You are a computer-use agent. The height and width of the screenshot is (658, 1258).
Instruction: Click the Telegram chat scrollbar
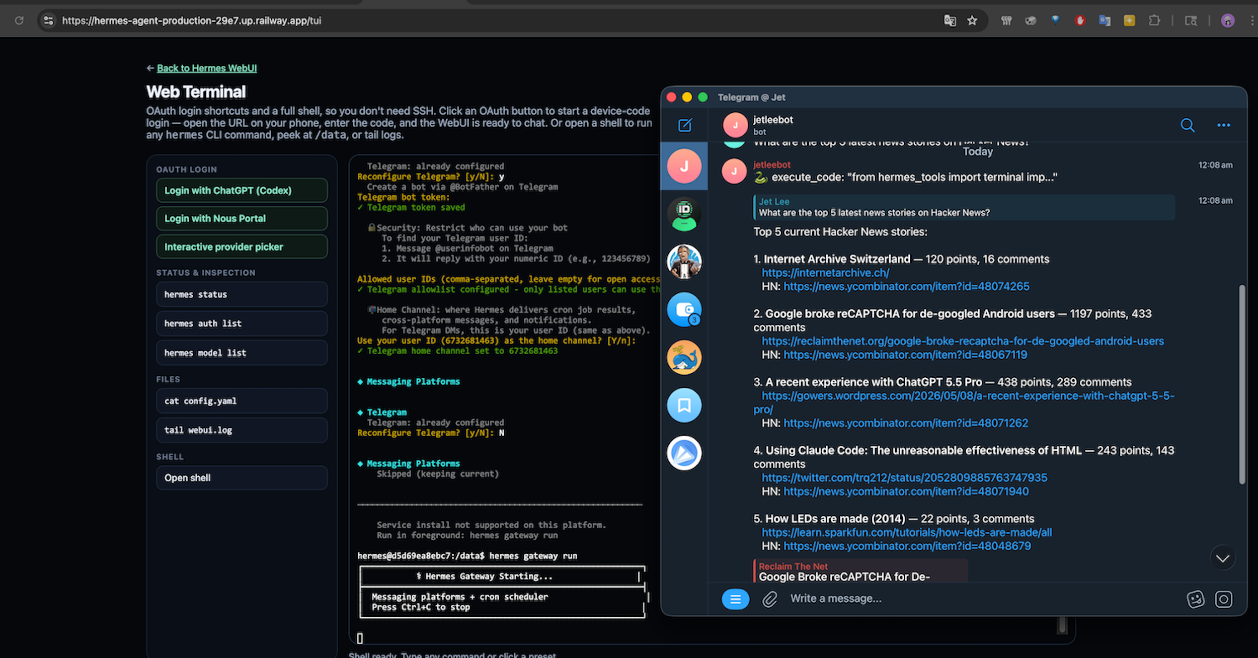point(1242,385)
